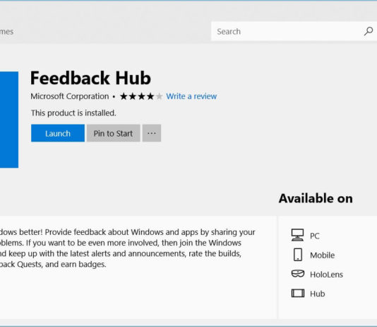Open the partially visible Games tab

pos(6,32)
